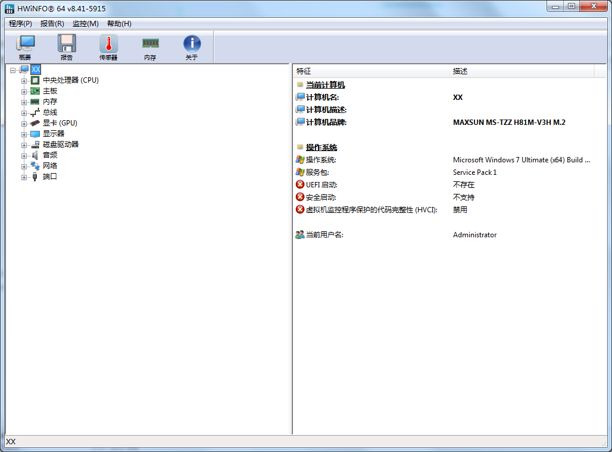Open the 程序(P) menu
Image resolution: width=612 pixels, height=452 pixels.
(20, 24)
